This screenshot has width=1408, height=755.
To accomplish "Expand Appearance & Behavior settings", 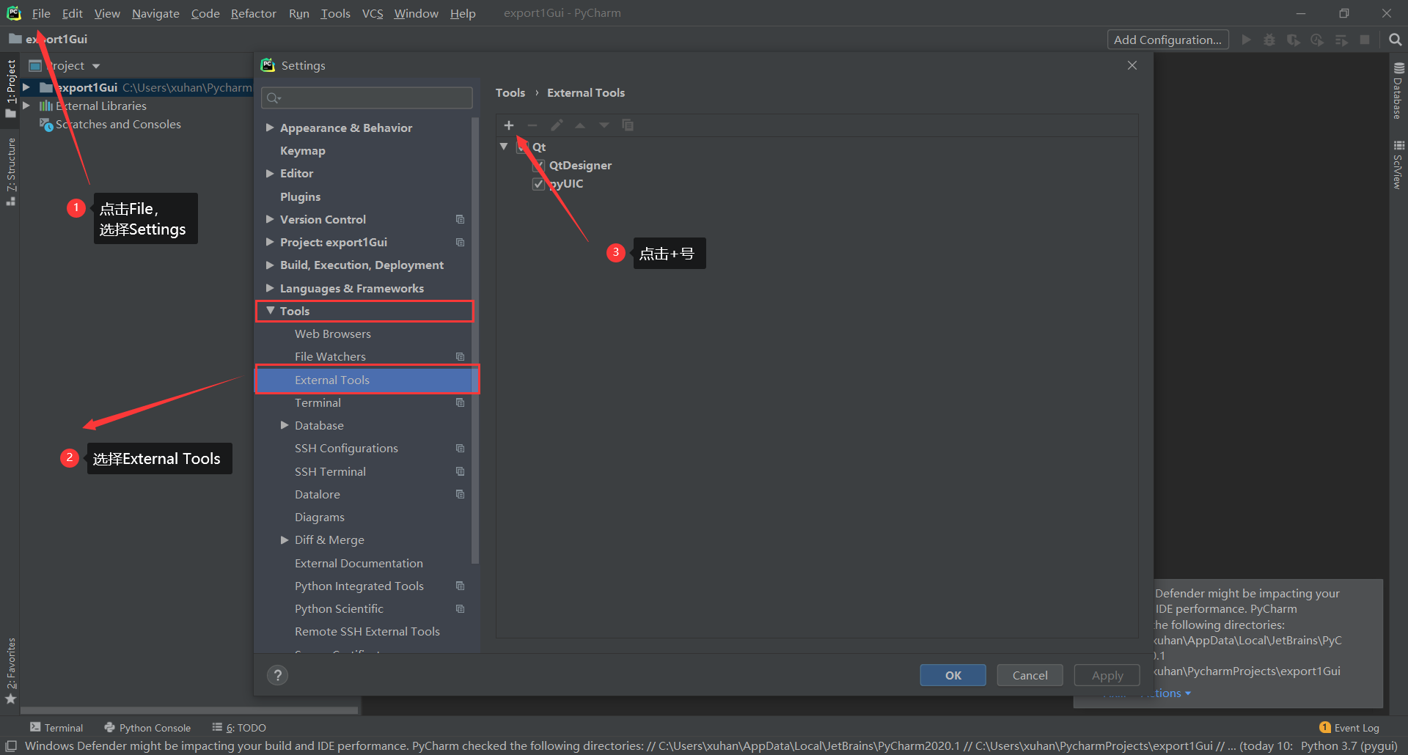I will 270,128.
